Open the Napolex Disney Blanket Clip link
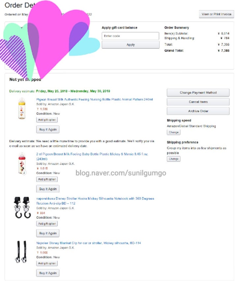The height and width of the screenshot is (281, 245). click(x=88, y=243)
